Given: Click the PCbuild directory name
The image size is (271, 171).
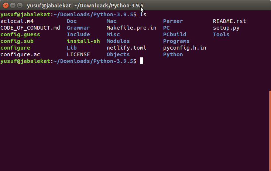Looking at the screenshot, I should coord(175,34).
